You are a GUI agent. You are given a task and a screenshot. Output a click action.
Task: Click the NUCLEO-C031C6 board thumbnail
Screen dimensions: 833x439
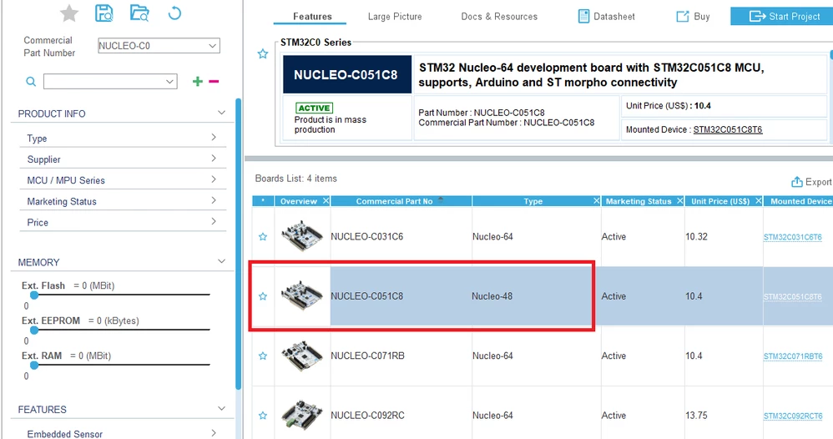point(302,236)
